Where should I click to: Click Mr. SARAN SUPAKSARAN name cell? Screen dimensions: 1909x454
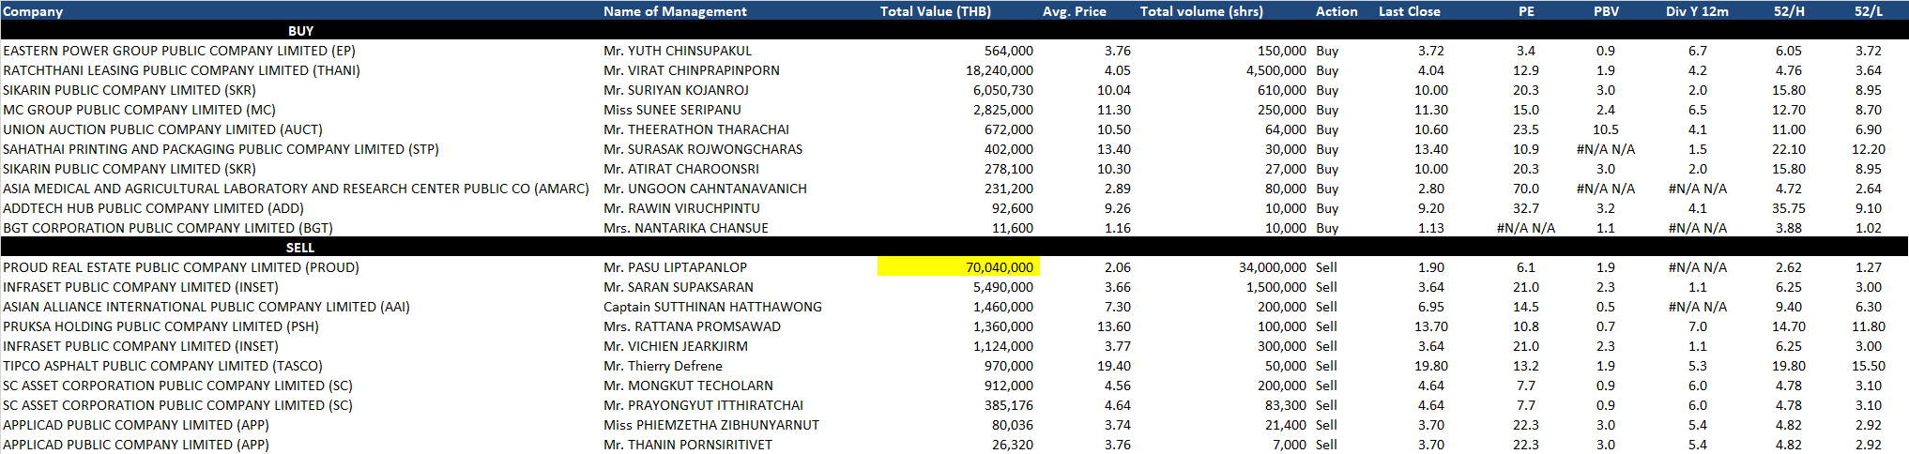coord(679,287)
